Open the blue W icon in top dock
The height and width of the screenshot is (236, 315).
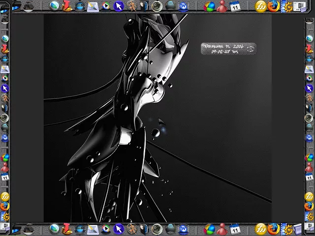click(183, 6)
